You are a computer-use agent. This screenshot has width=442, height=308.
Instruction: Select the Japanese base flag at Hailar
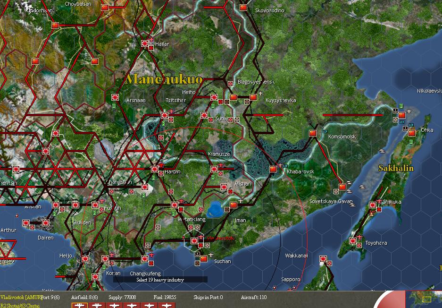(145, 43)
